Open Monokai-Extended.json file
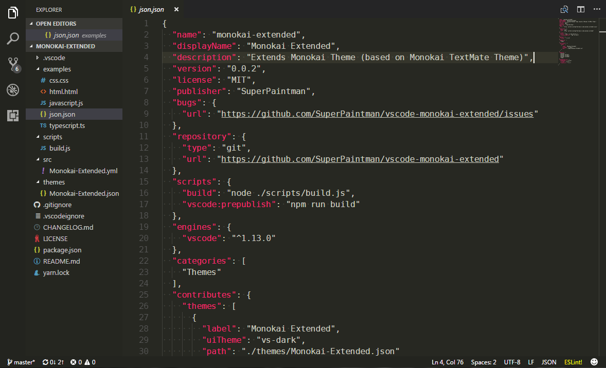The height and width of the screenshot is (368, 606). (74, 193)
